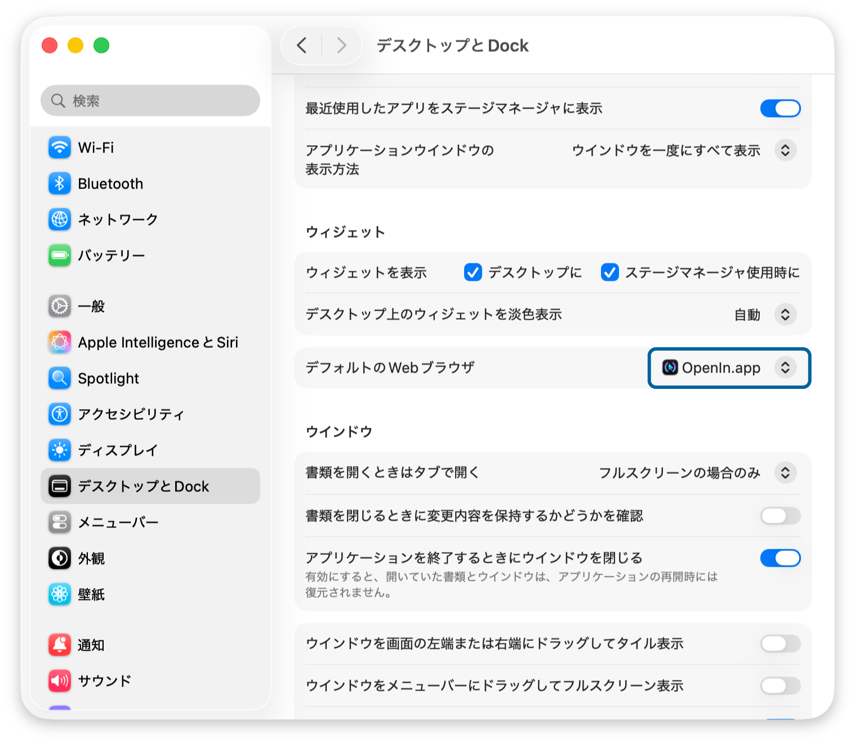Open デスクトップ上のウィジェットを淡色表示 popup
This screenshot has height=744, width=855.
pos(785,314)
